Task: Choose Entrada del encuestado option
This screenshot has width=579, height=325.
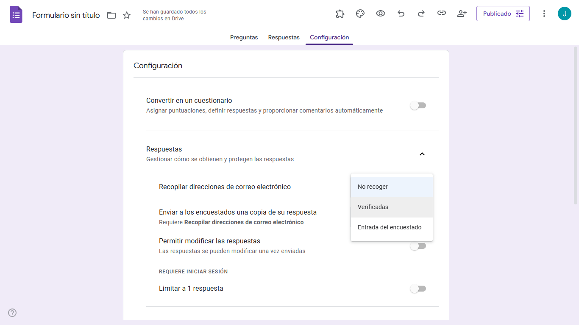Action: pyautogui.click(x=392, y=227)
